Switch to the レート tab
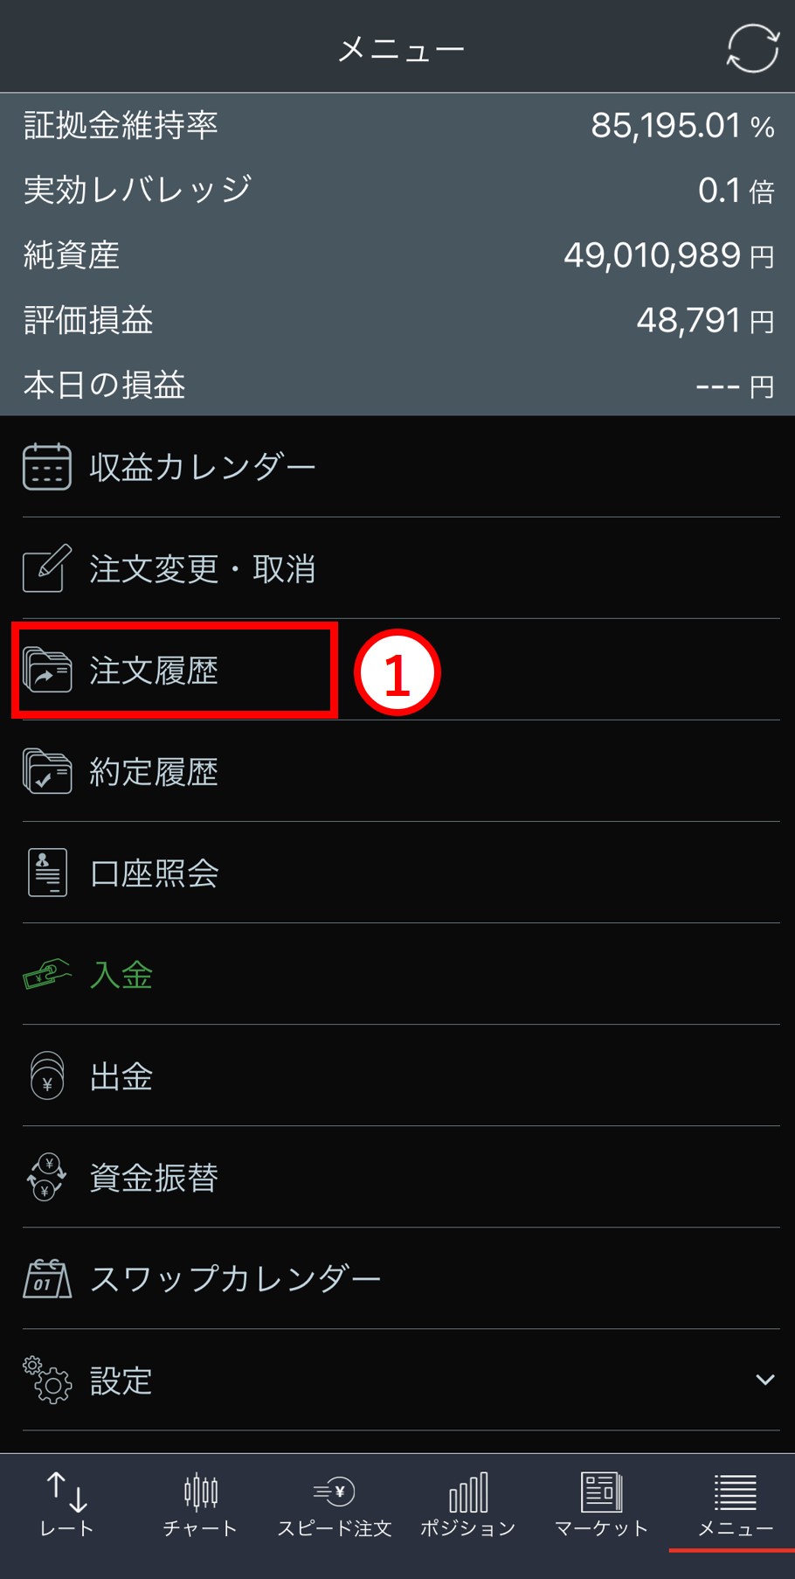795x1579 pixels. click(x=66, y=1504)
